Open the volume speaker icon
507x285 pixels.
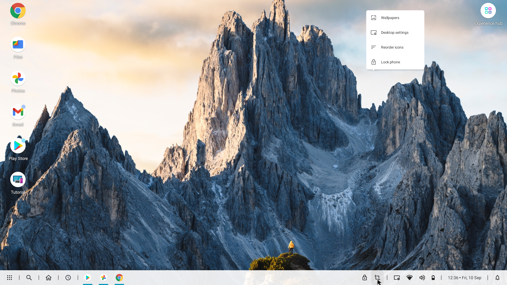422,278
